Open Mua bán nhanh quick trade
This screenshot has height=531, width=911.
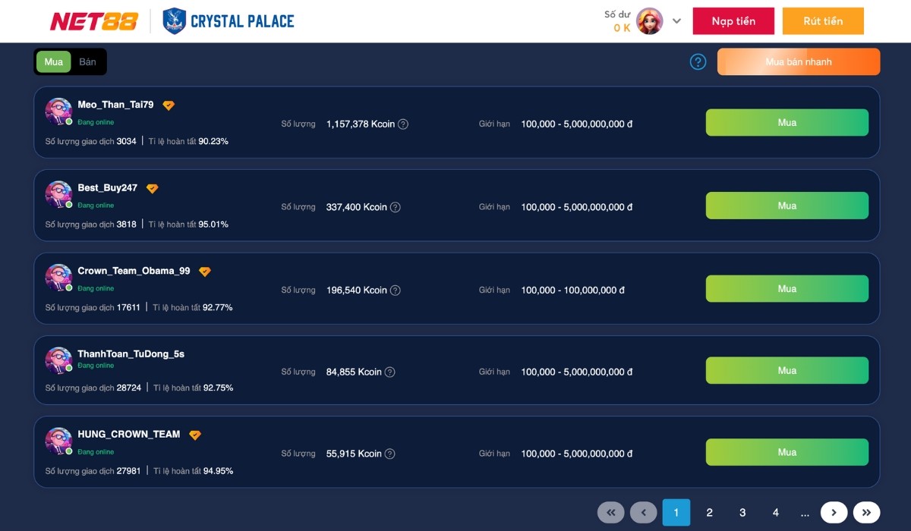799,62
